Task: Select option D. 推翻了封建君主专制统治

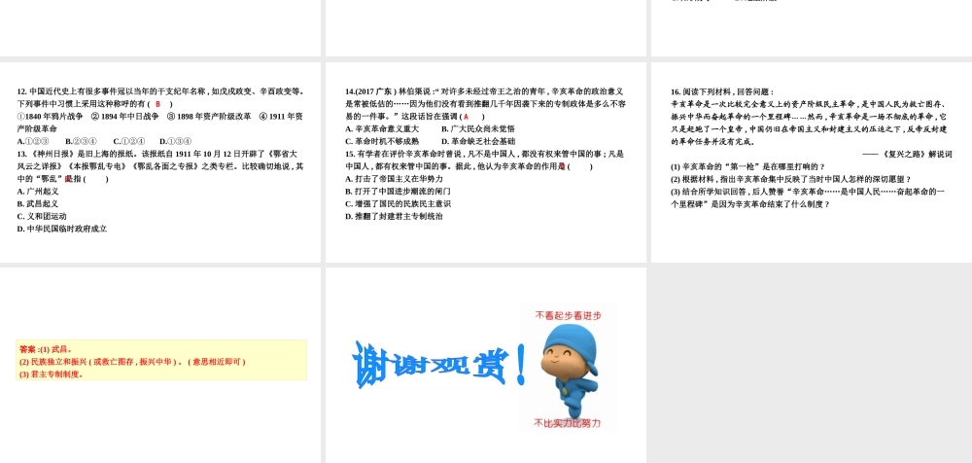Action: coord(395,216)
